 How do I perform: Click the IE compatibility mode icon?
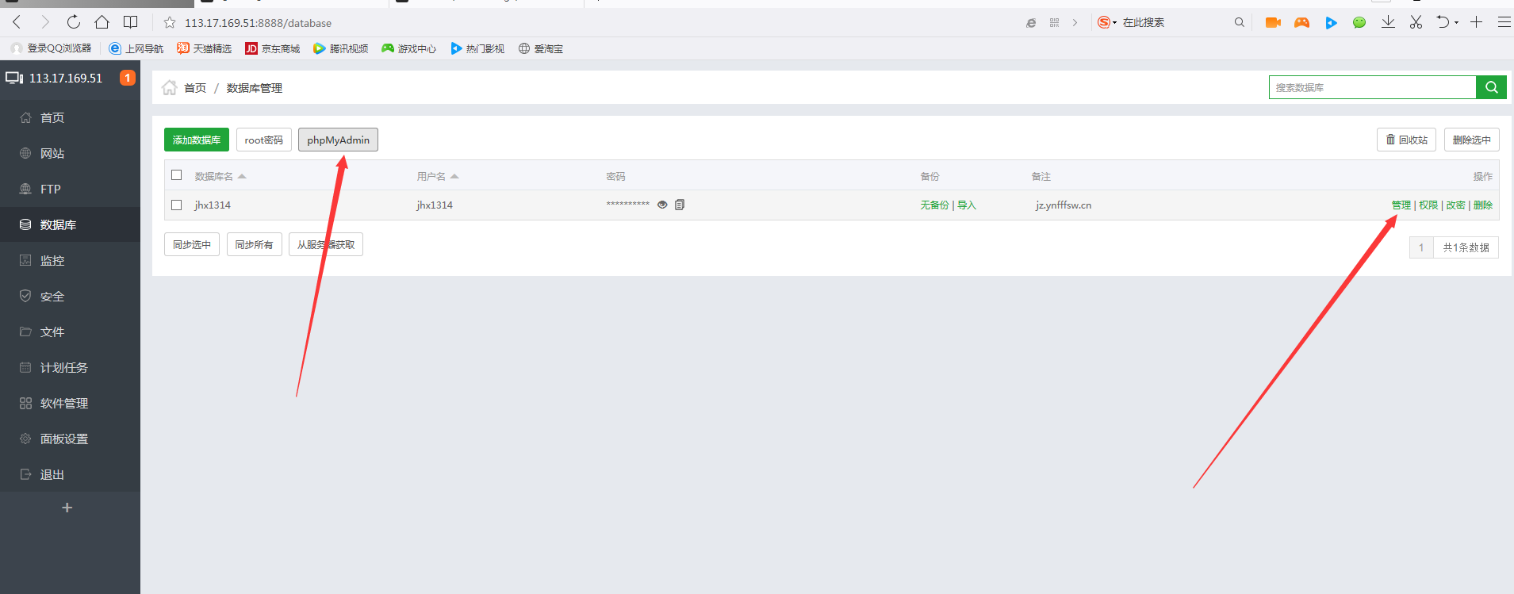pyautogui.click(x=1031, y=23)
